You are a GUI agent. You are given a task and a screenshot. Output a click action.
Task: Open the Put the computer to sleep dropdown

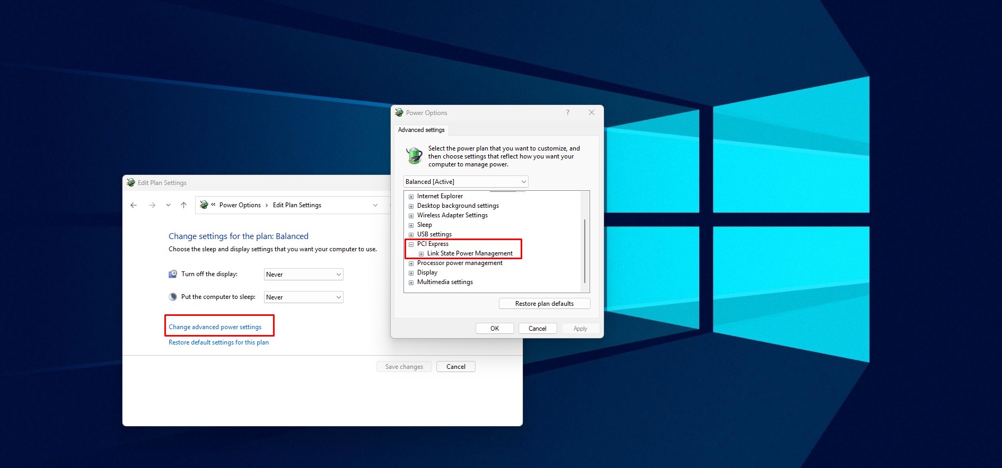(303, 297)
